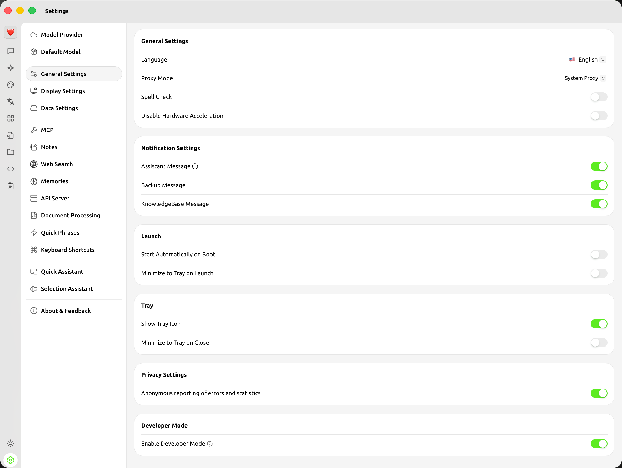Open the chat assistants sidebar icon
This screenshot has width=622, height=468.
pos(11,51)
